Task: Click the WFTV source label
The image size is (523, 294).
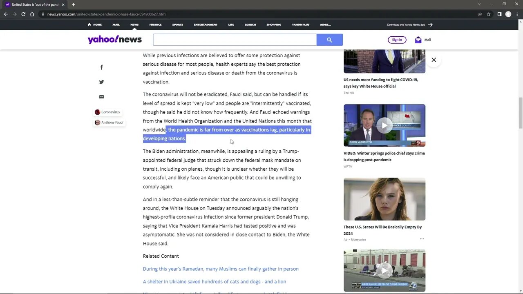Action: point(348,167)
